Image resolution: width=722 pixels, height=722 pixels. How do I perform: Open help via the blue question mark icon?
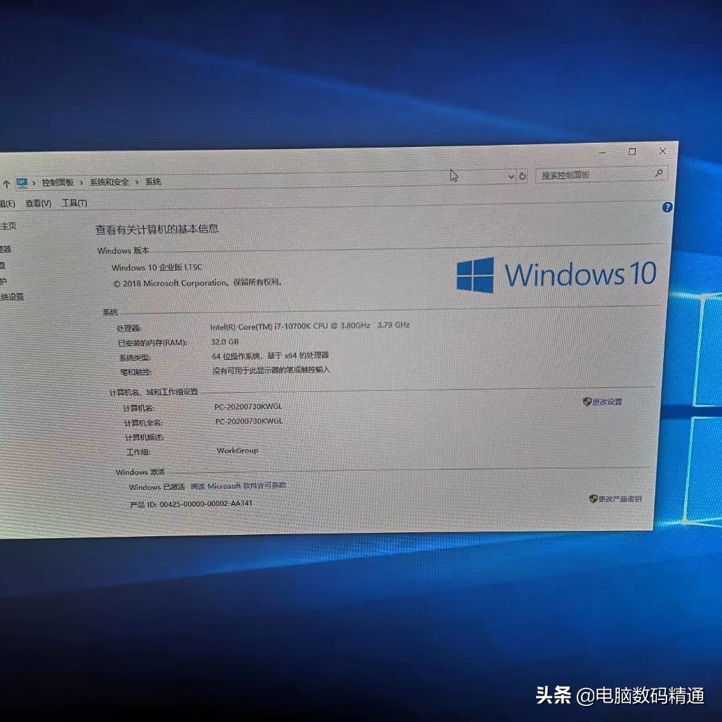tap(667, 207)
